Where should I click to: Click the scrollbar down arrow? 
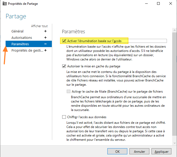point(175,143)
